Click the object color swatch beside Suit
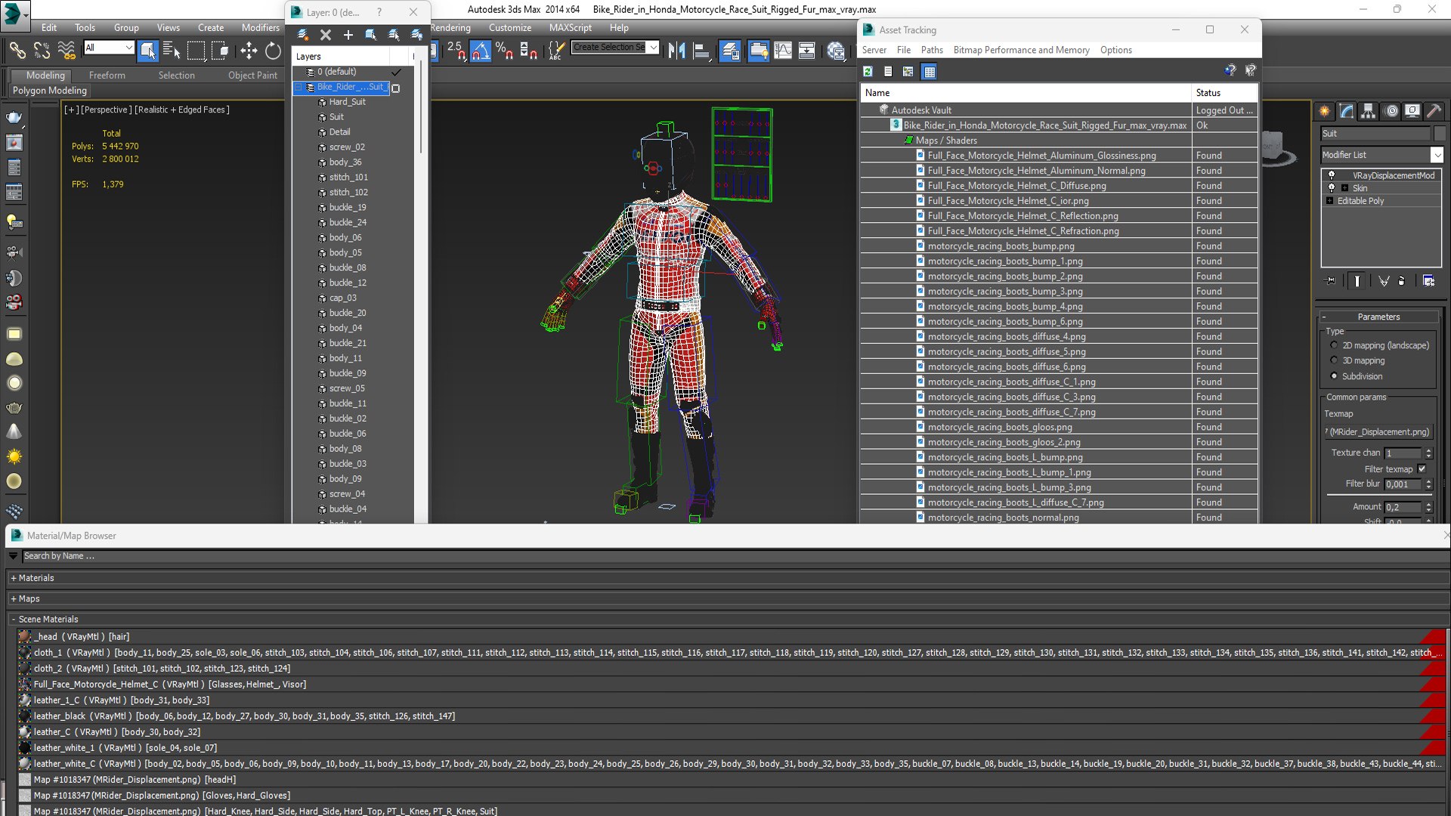Image resolution: width=1451 pixels, height=816 pixels. (x=1439, y=134)
